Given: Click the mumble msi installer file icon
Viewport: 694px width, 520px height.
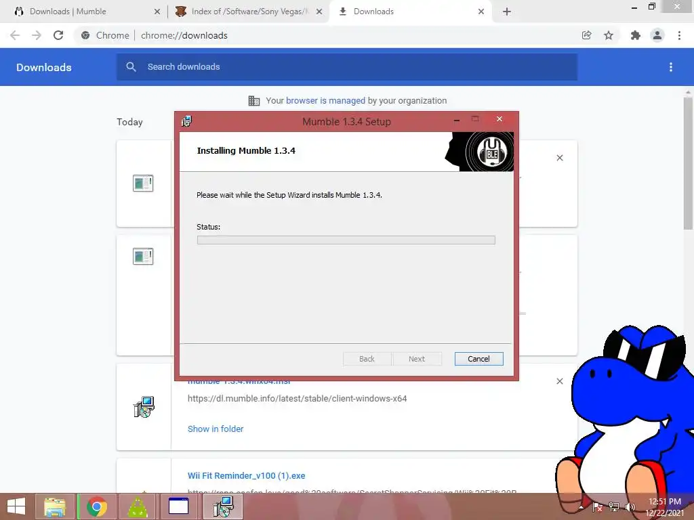Looking at the screenshot, I should coord(144,407).
